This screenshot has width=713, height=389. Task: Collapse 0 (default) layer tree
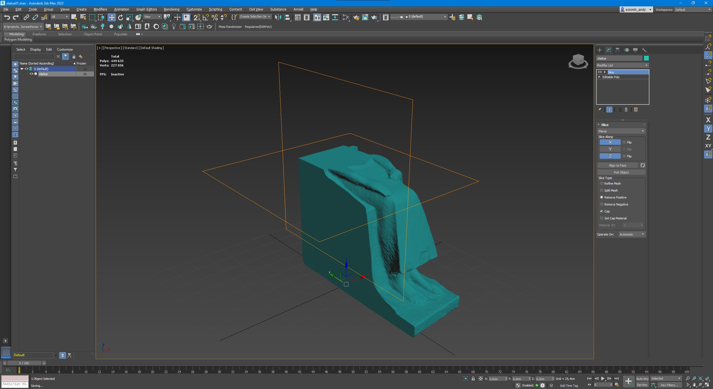point(22,69)
